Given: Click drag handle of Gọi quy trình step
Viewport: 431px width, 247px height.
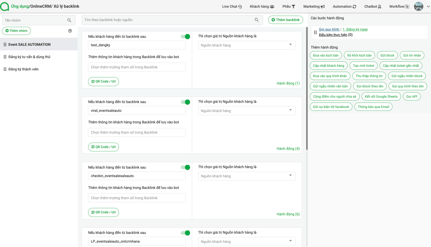Looking at the screenshot, I should tap(315, 32).
